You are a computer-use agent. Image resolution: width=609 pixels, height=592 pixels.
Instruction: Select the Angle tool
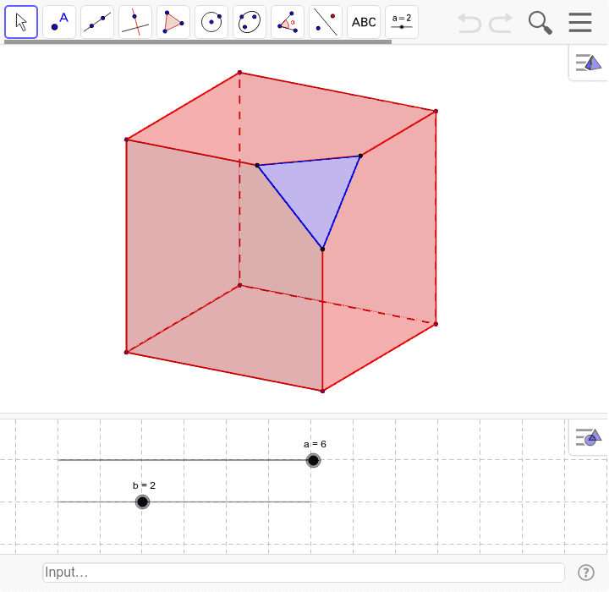[x=288, y=22]
